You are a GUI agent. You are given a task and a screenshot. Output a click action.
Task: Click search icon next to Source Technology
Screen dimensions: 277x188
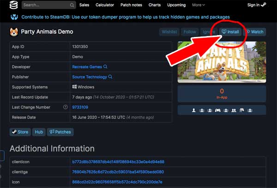(x=110, y=77)
